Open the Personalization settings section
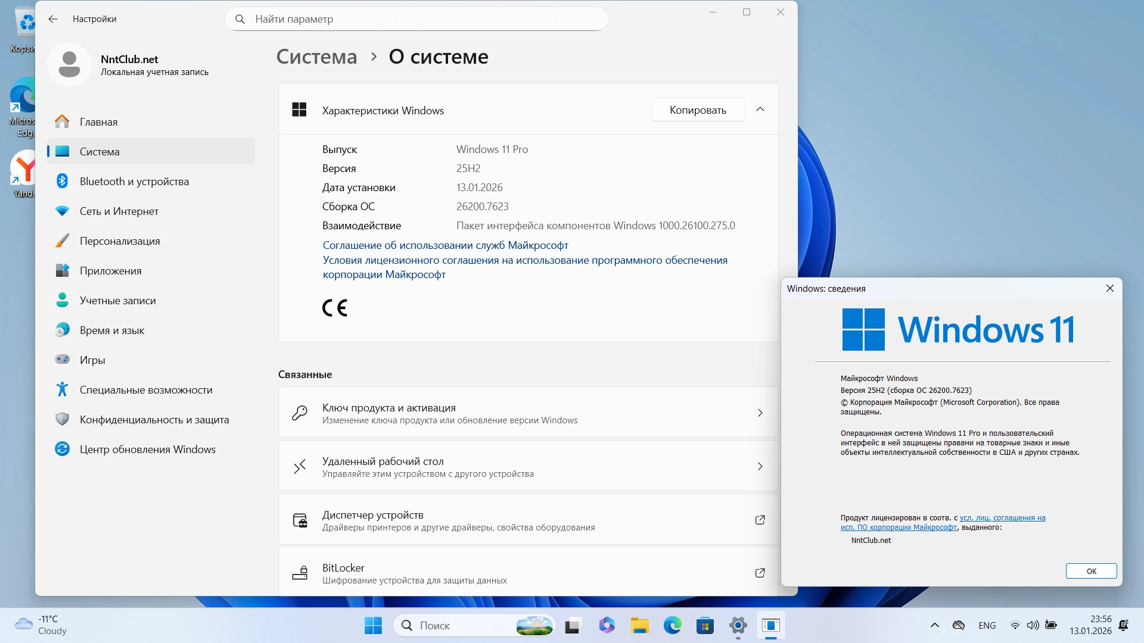 click(120, 241)
